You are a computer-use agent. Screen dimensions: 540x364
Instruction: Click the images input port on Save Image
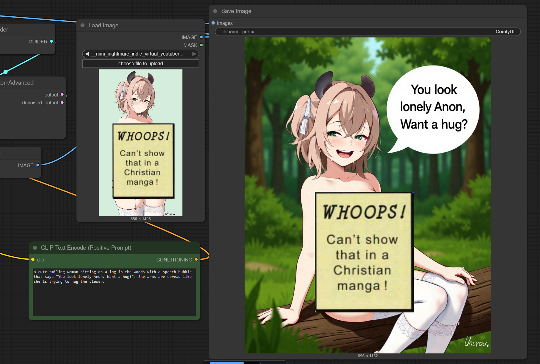pyautogui.click(x=213, y=23)
